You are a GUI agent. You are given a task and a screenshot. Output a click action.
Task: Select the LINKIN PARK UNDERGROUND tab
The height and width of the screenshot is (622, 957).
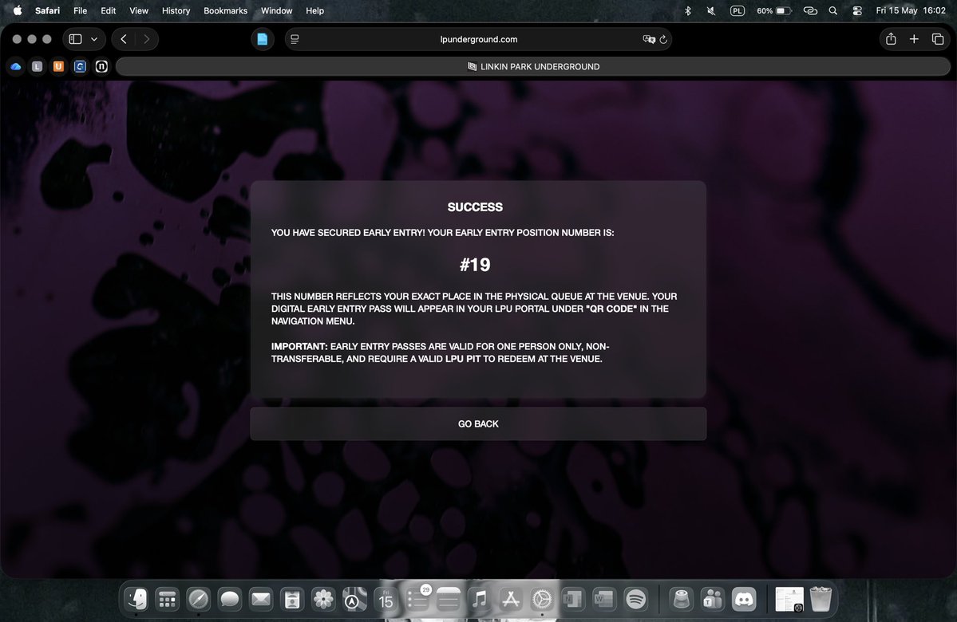pos(533,66)
